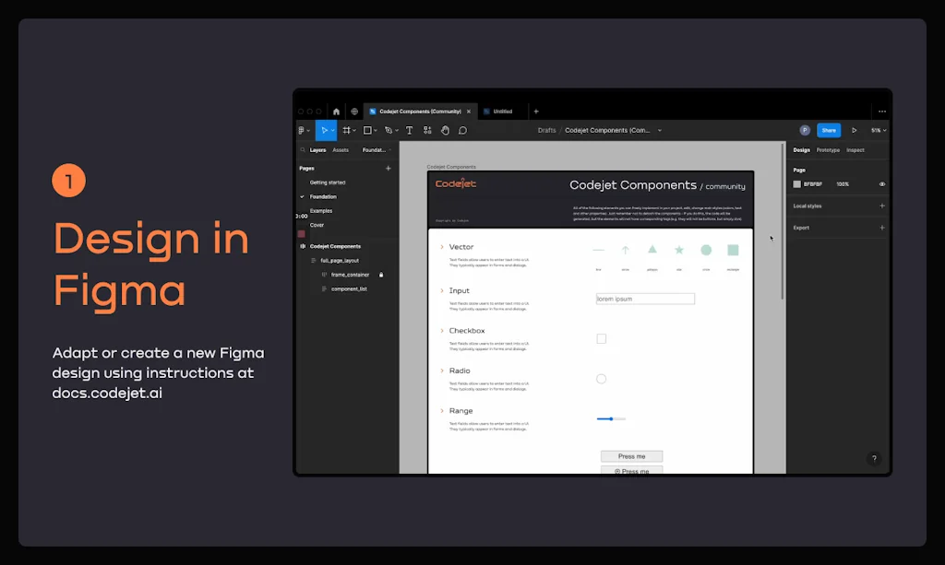The height and width of the screenshot is (565, 945).
Task: Select the Hand tool
Action: tap(446, 130)
